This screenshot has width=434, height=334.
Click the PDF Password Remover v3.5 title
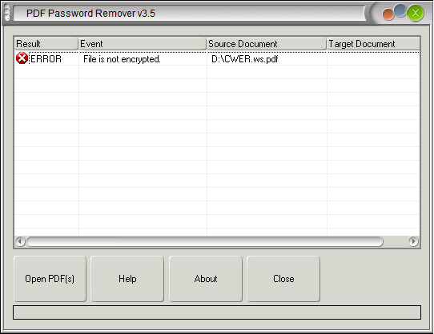(90, 14)
